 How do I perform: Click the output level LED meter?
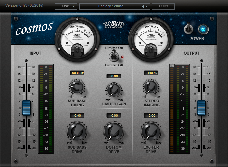pyautogui.click(x=182, y=109)
